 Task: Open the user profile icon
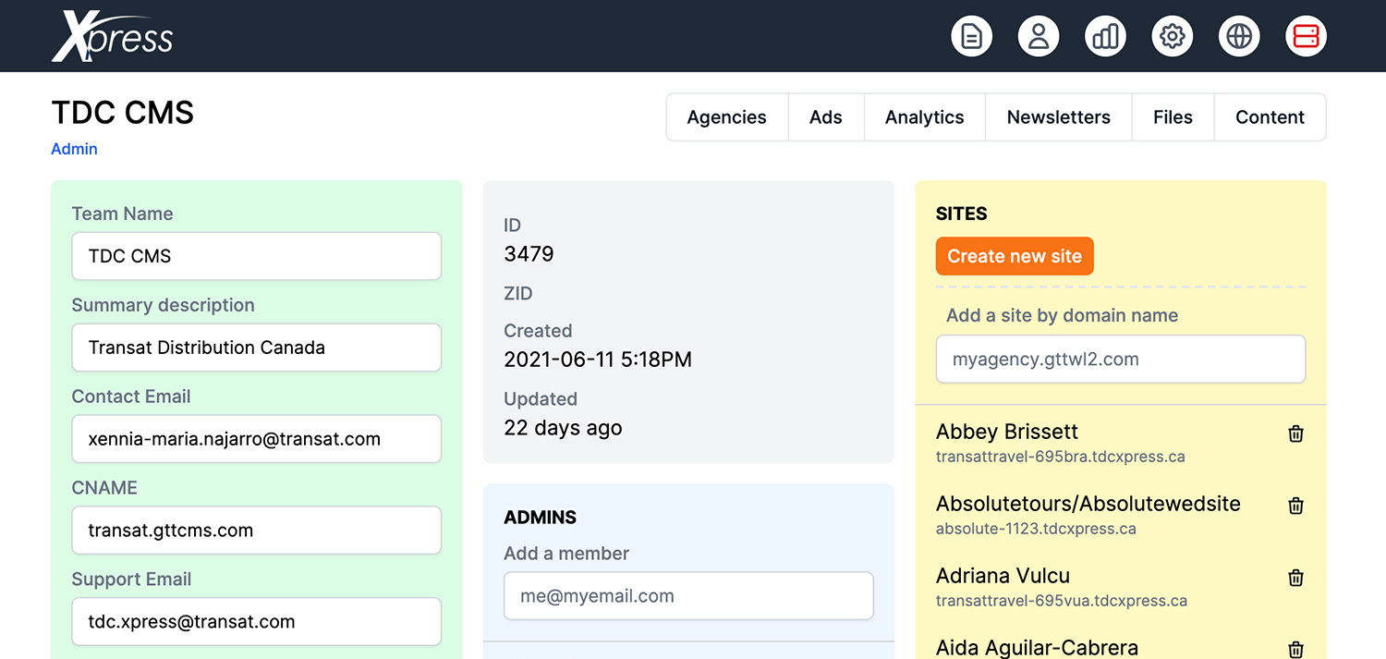coord(1039,36)
